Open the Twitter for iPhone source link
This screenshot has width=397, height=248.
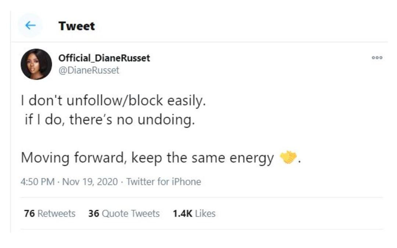pos(164,182)
